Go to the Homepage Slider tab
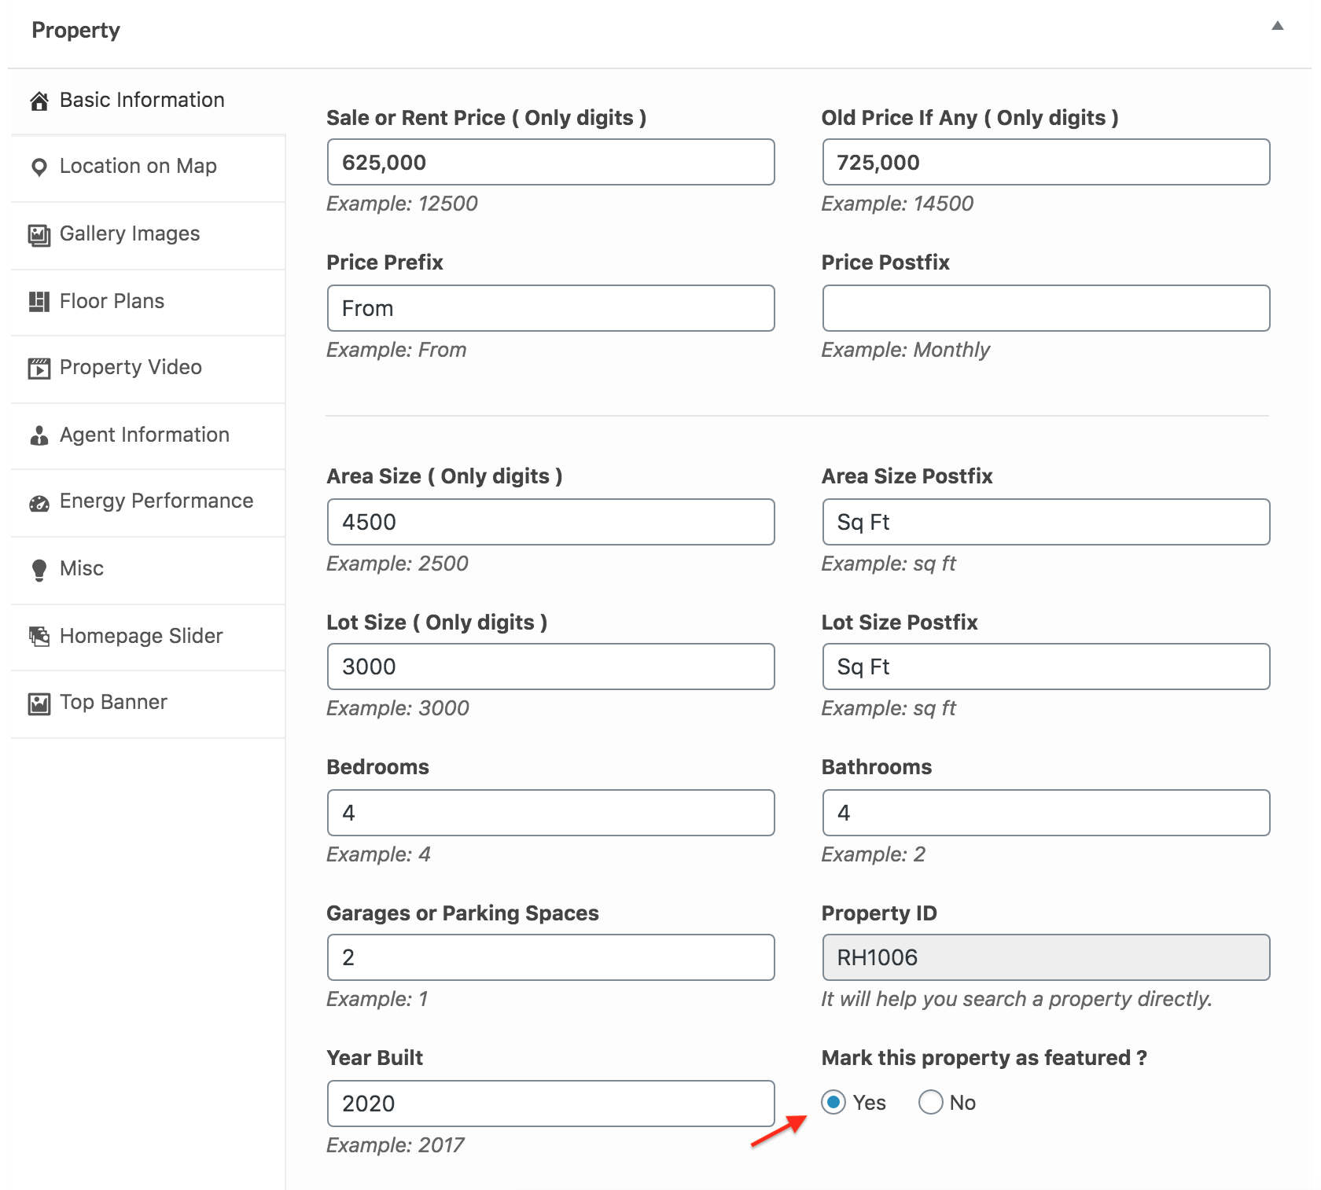The height and width of the screenshot is (1190, 1321). (x=149, y=637)
